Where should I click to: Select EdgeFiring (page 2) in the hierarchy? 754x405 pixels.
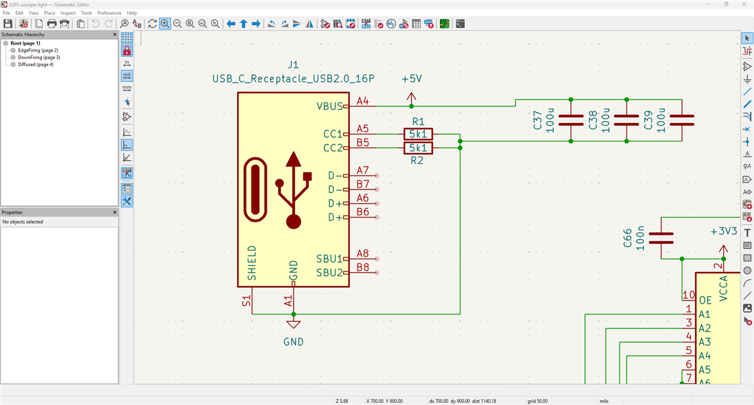(x=38, y=50)
